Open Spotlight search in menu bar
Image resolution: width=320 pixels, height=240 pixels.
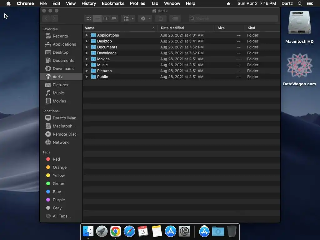pyautogui.click(x=300, y=3)
